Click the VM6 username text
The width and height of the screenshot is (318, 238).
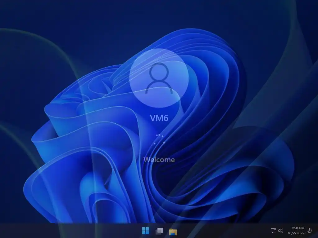(x=159, y=118)
